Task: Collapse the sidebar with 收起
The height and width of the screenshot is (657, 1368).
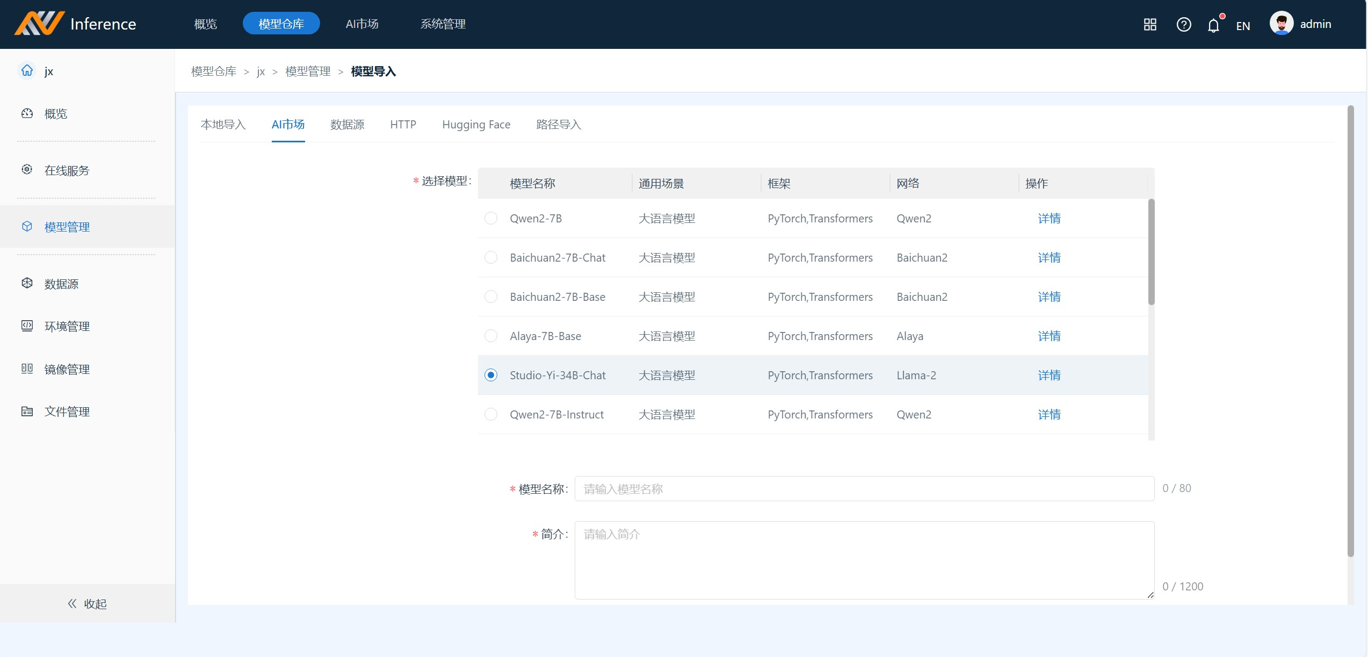Action: 87,604
